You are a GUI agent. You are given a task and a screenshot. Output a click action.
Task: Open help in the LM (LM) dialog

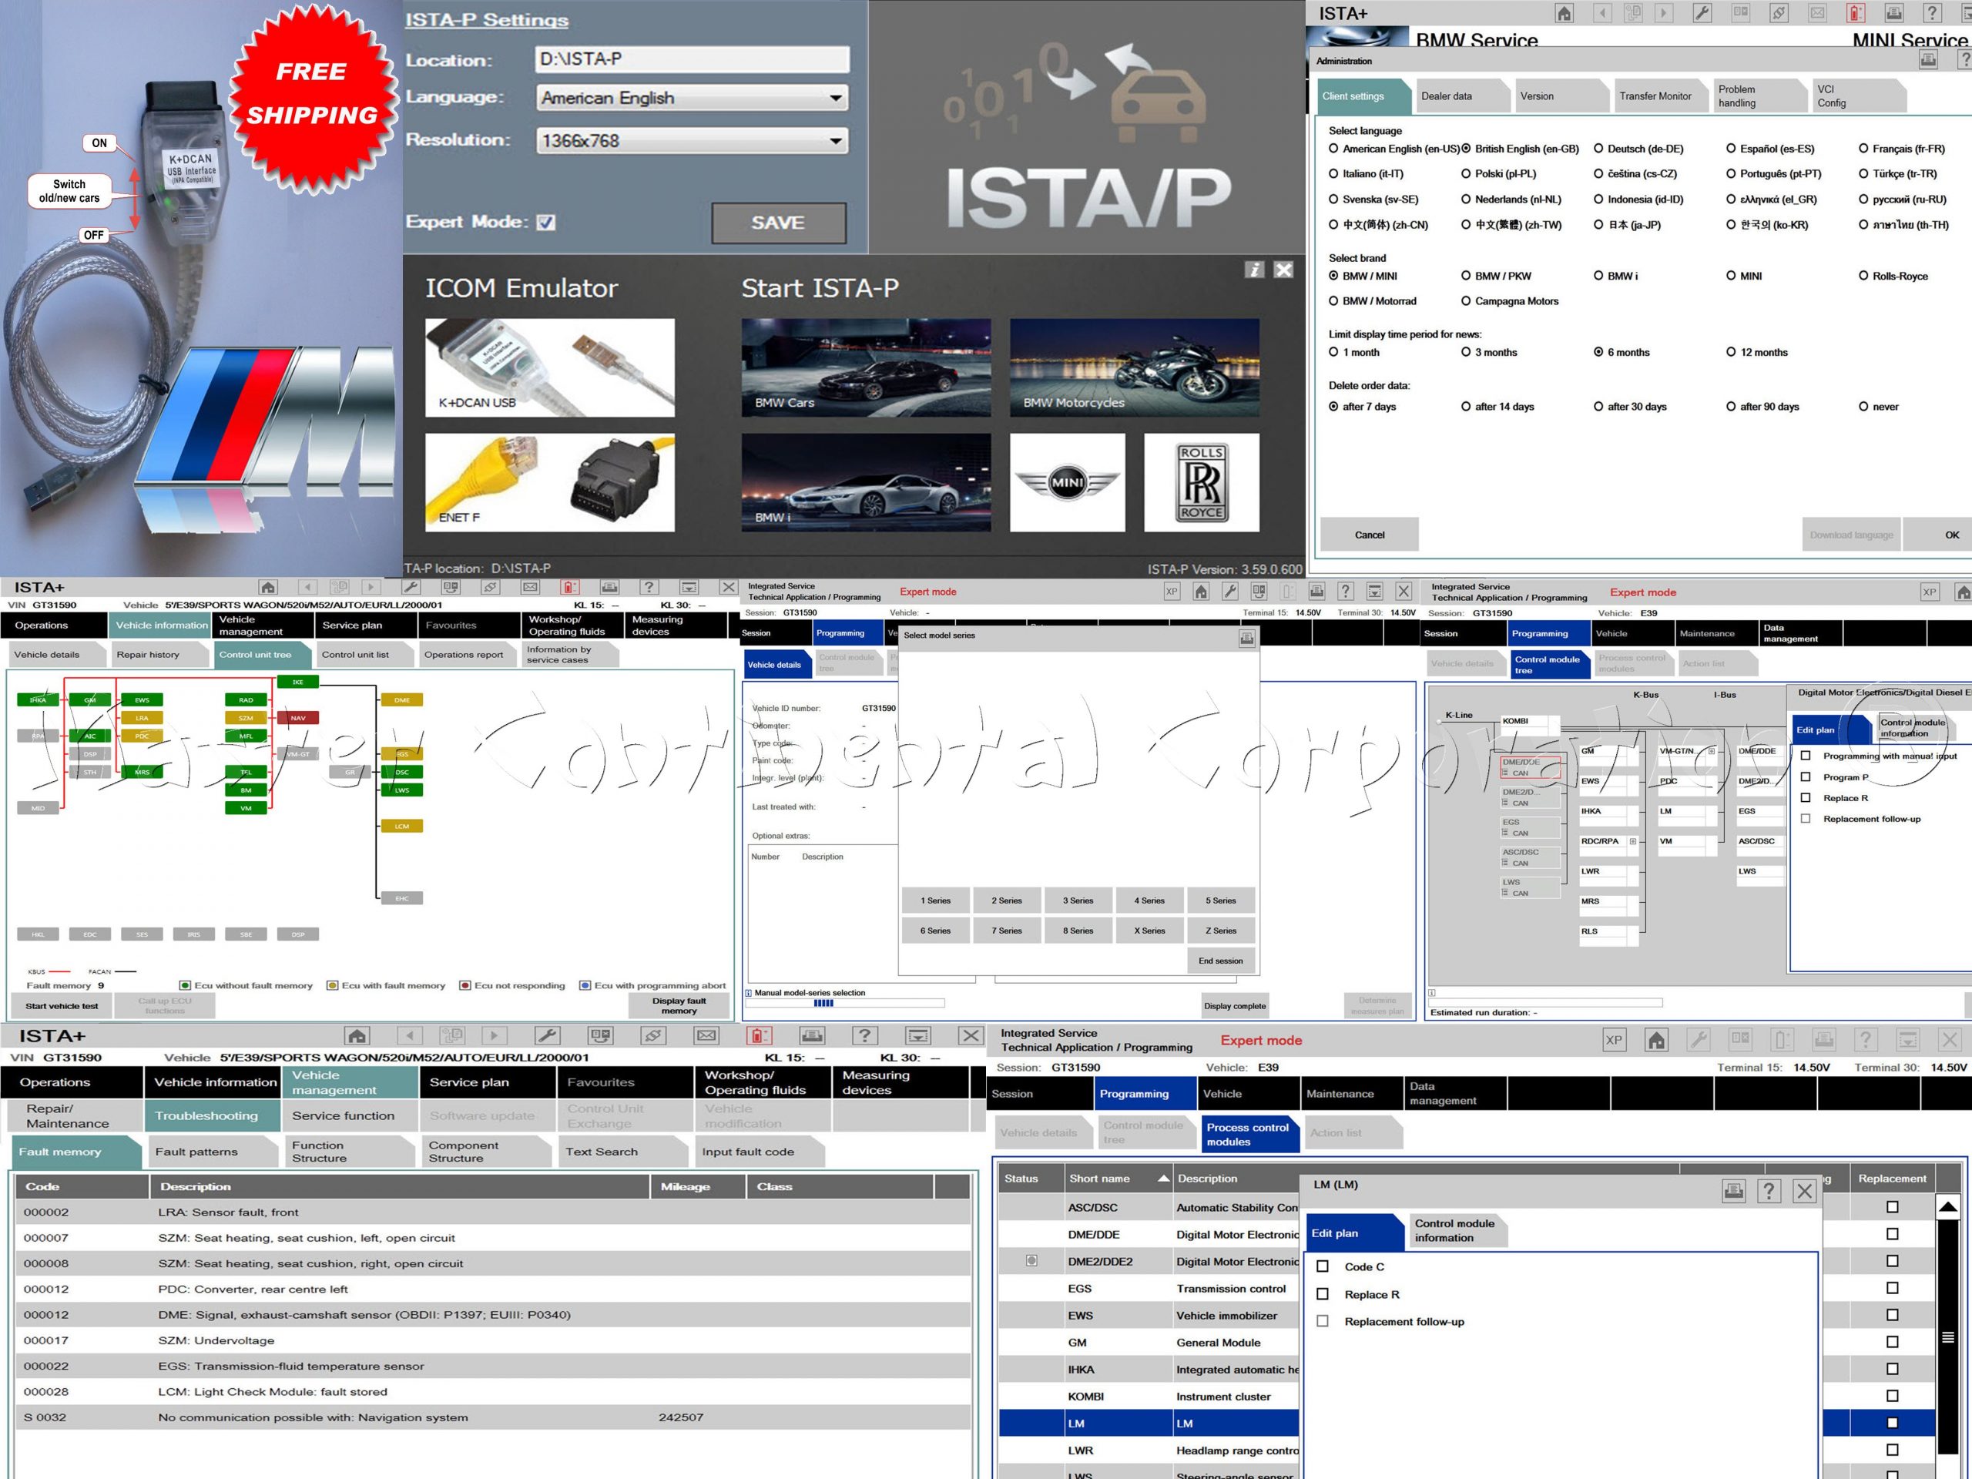coord(1769,1190)
